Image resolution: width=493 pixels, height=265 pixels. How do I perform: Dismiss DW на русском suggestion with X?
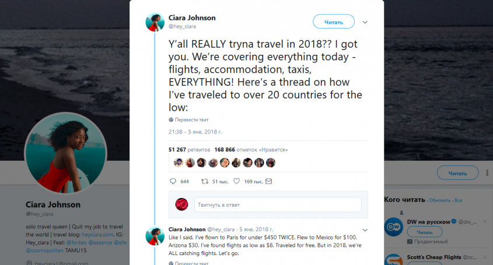(x=484, y=221)
